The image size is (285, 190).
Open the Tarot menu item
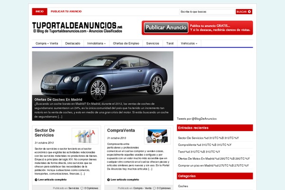(170, 43)
